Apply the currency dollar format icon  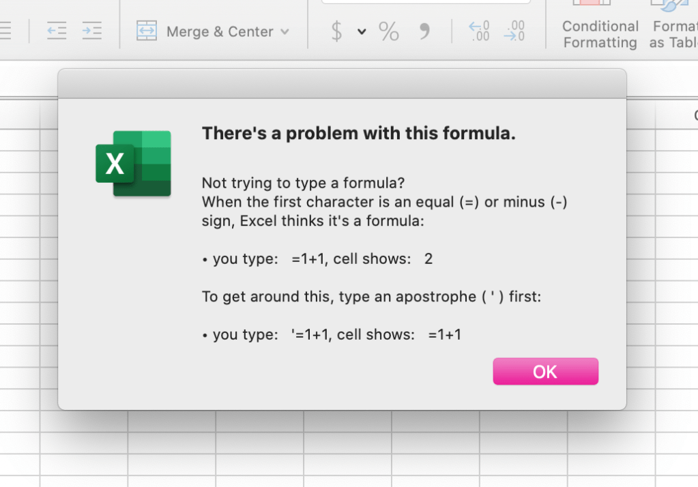(x=336, y=31)
